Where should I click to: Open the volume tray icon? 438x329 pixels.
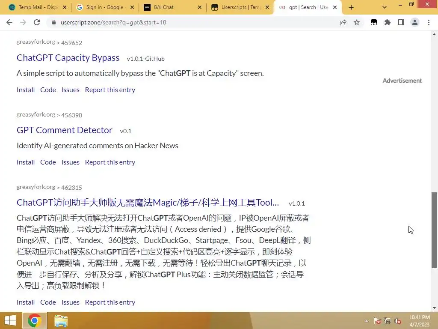(x=398, y=321)
